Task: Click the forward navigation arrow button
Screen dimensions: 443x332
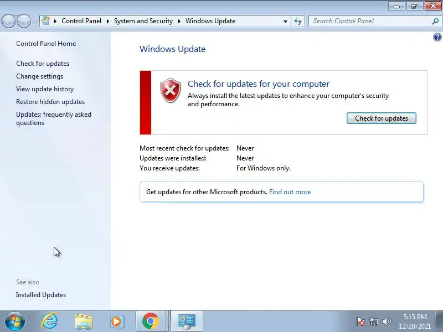Action: pyautogui.click(x=24, y=21)
